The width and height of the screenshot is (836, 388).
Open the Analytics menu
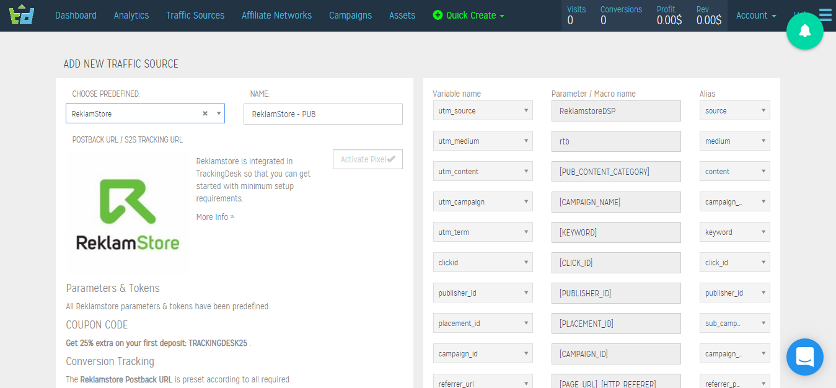[x=131, y=15]
